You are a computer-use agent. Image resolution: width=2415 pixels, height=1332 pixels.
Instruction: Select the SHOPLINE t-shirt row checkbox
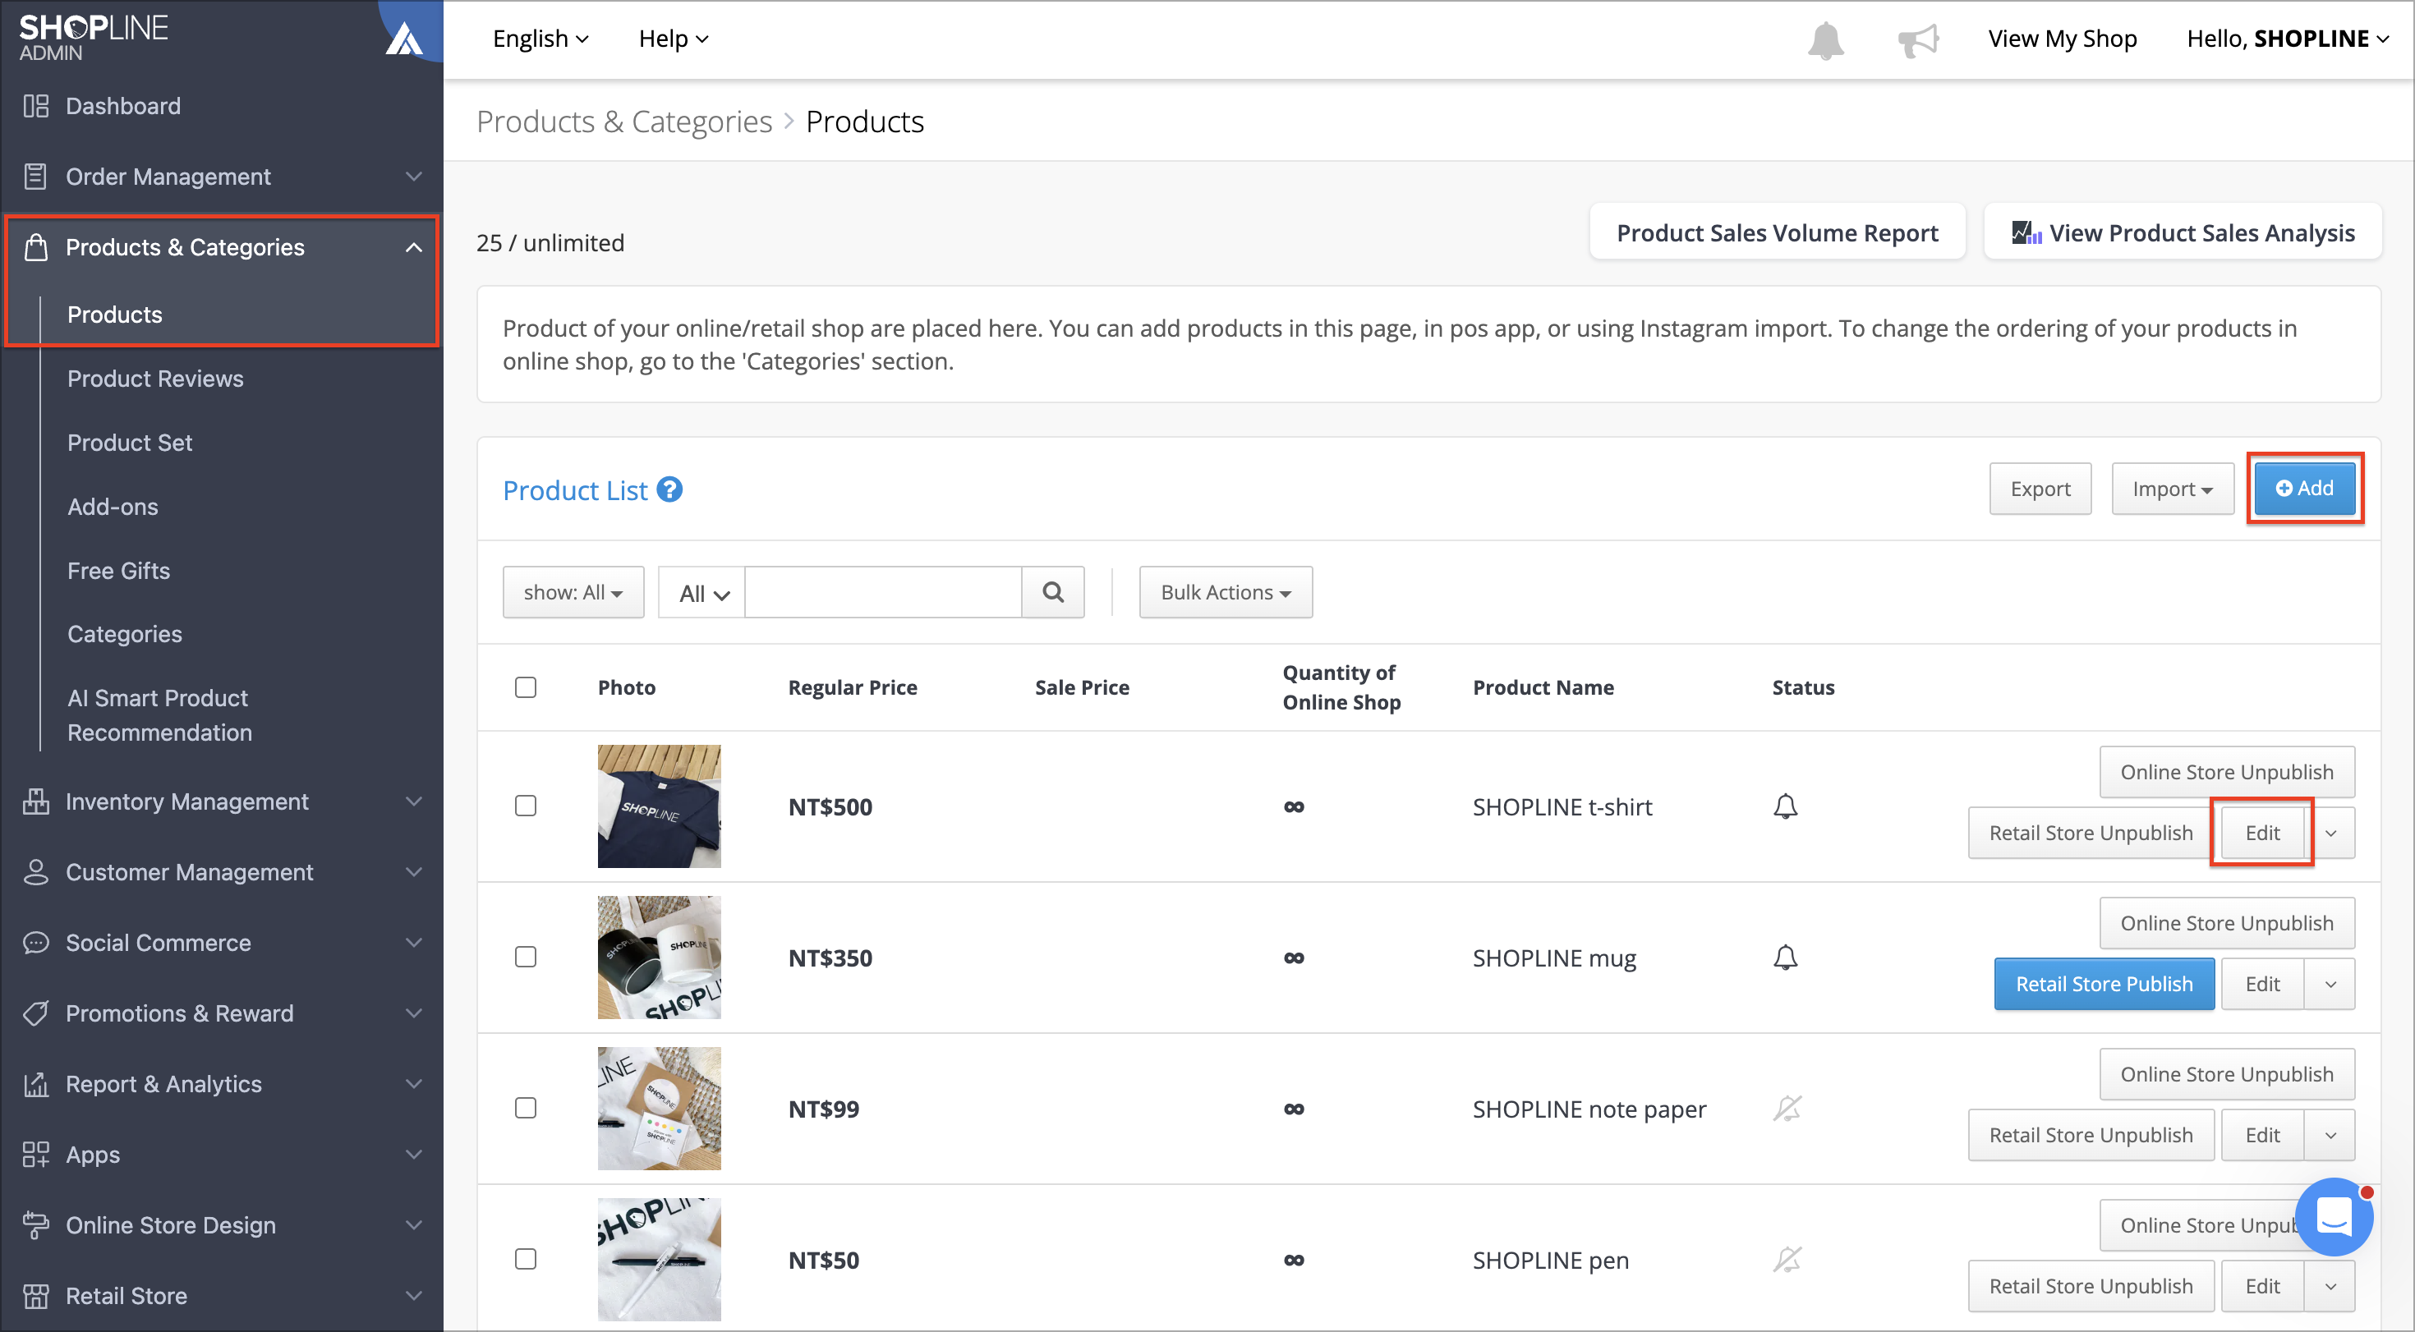(526, 806)
